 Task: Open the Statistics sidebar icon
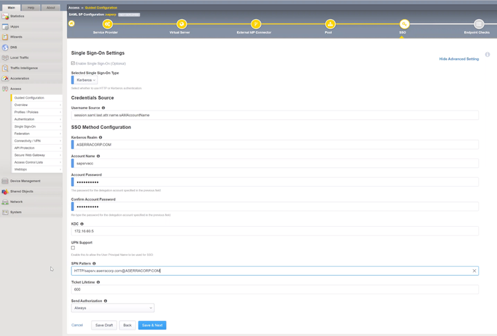5,16
